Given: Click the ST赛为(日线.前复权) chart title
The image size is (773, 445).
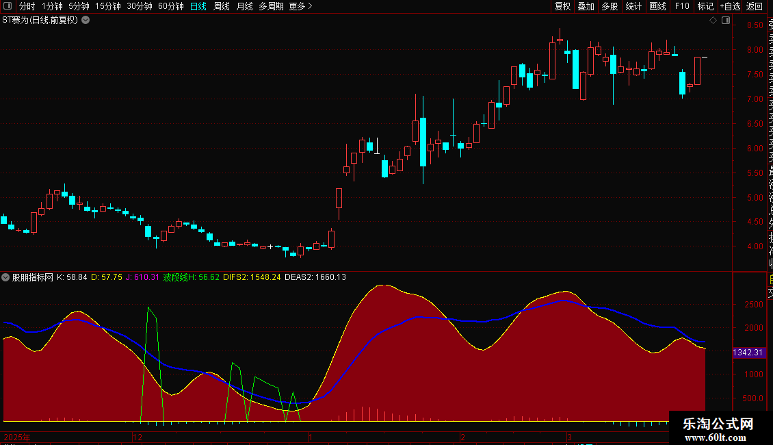Looking at the screenshot, I should click(x=40, y=21).
